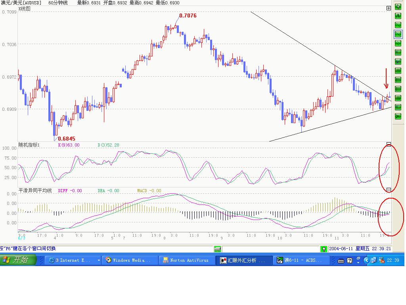Show hidden tray icons with the chevron
Screen dimensions: 406x305
pos(366,260)
